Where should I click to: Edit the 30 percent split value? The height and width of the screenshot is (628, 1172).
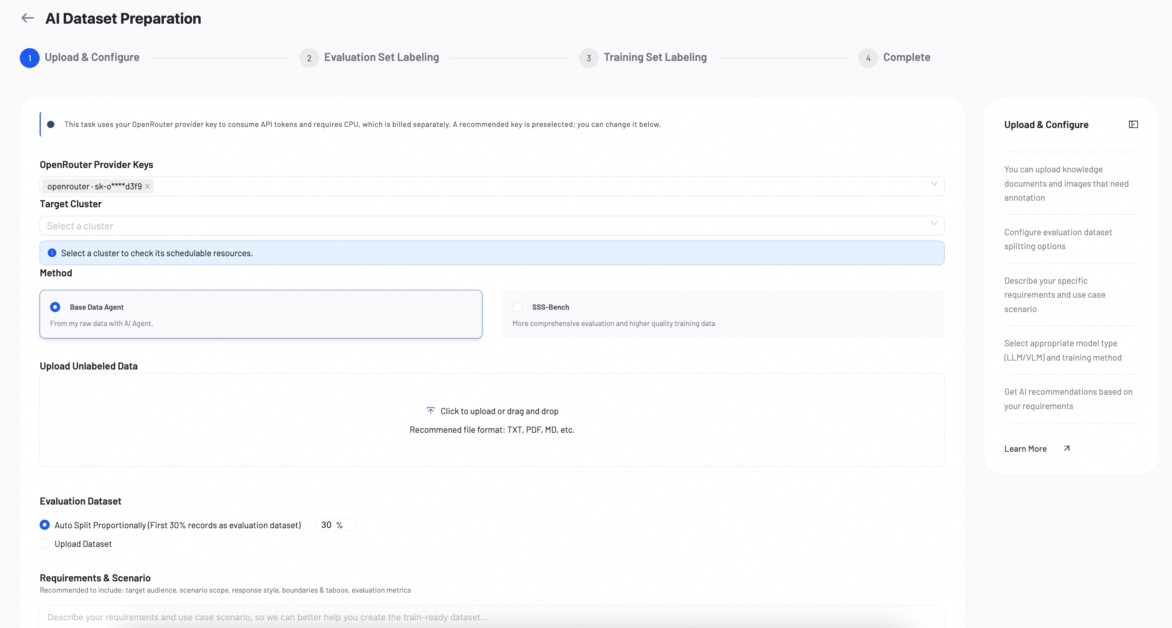coord(335,525)
